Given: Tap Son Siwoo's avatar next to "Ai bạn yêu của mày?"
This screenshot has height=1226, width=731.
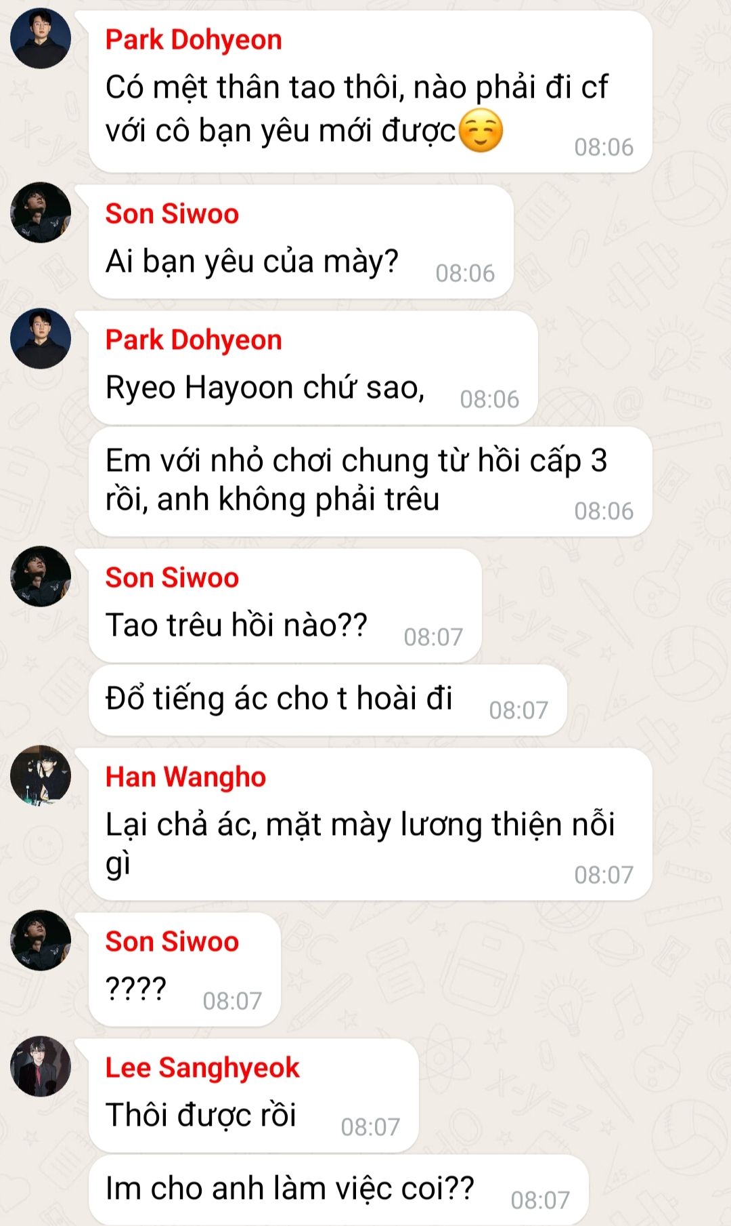Looking at the screenshot, I should point(41,212).
